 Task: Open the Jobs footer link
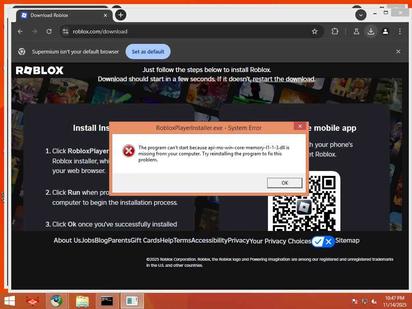tap(88, 241)
